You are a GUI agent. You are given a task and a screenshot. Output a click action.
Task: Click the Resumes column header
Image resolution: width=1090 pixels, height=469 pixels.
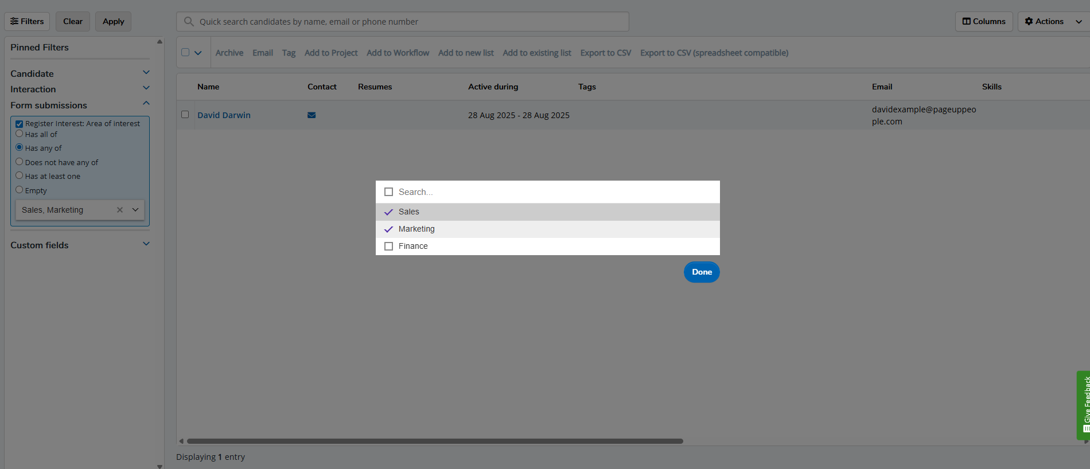(x=375, y=87)
